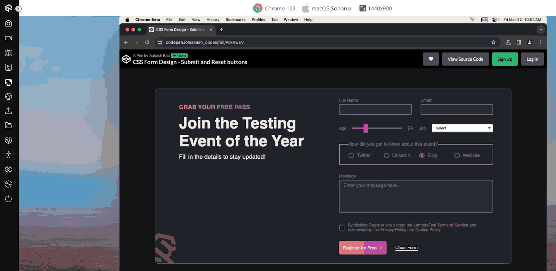
Task: Click the Log In button
Action: 532,59
